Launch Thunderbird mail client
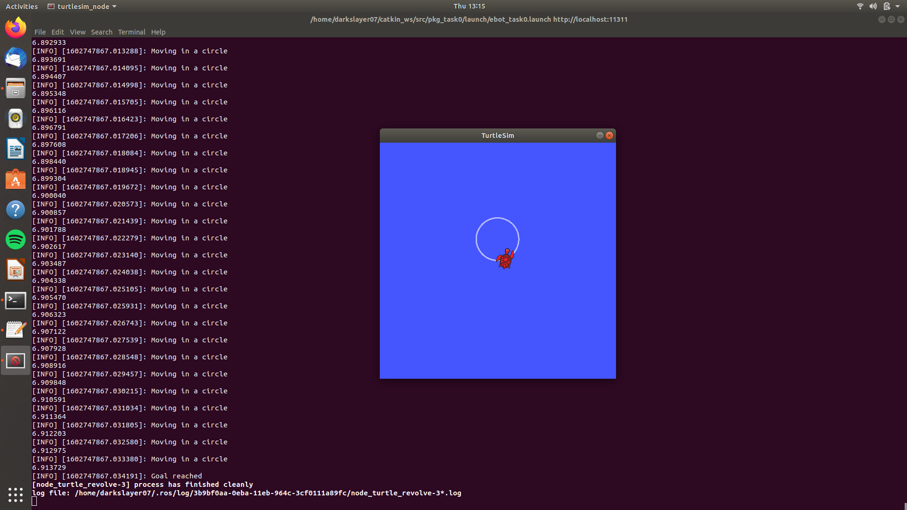Viewport: 907px width, 510px height. point(15,58)
